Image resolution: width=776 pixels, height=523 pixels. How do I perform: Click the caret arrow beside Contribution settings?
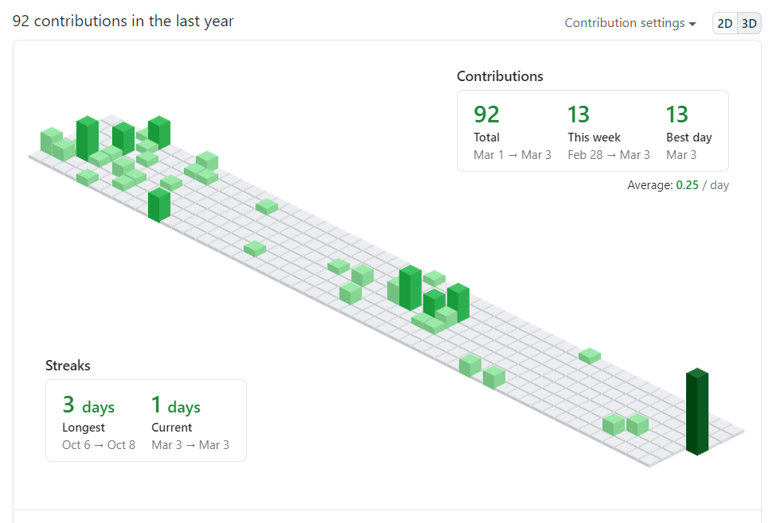pos(692,24)
